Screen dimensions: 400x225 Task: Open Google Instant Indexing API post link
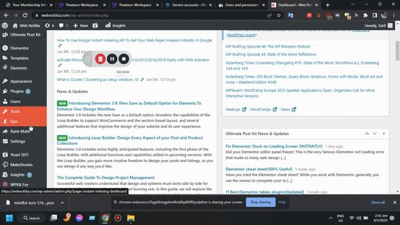pos(134,40)
